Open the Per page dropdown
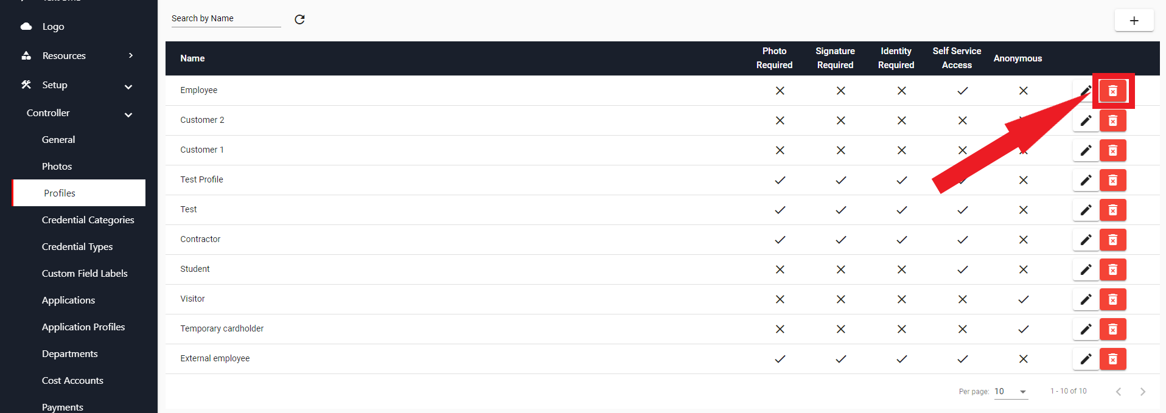This screenshot has height=413, width=1166. tap(1011, 392)
